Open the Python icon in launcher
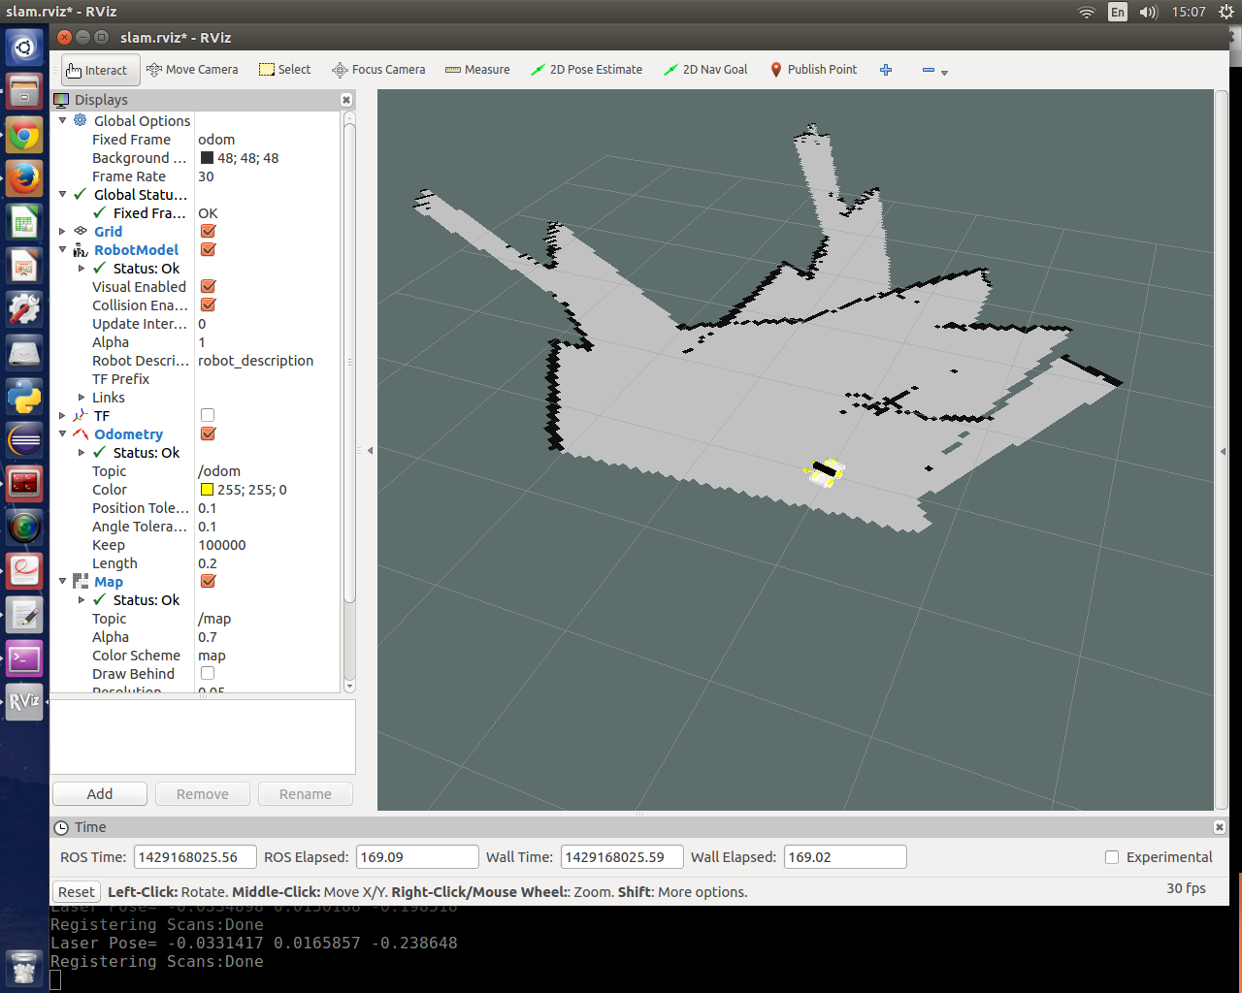Screen dimensions: 1242x993 point(24,397)
